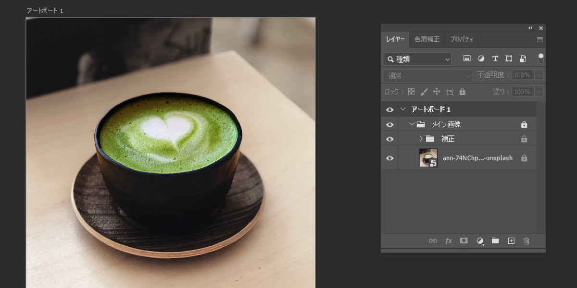Open the 種類 filter type dropdown

pos(417,59)
